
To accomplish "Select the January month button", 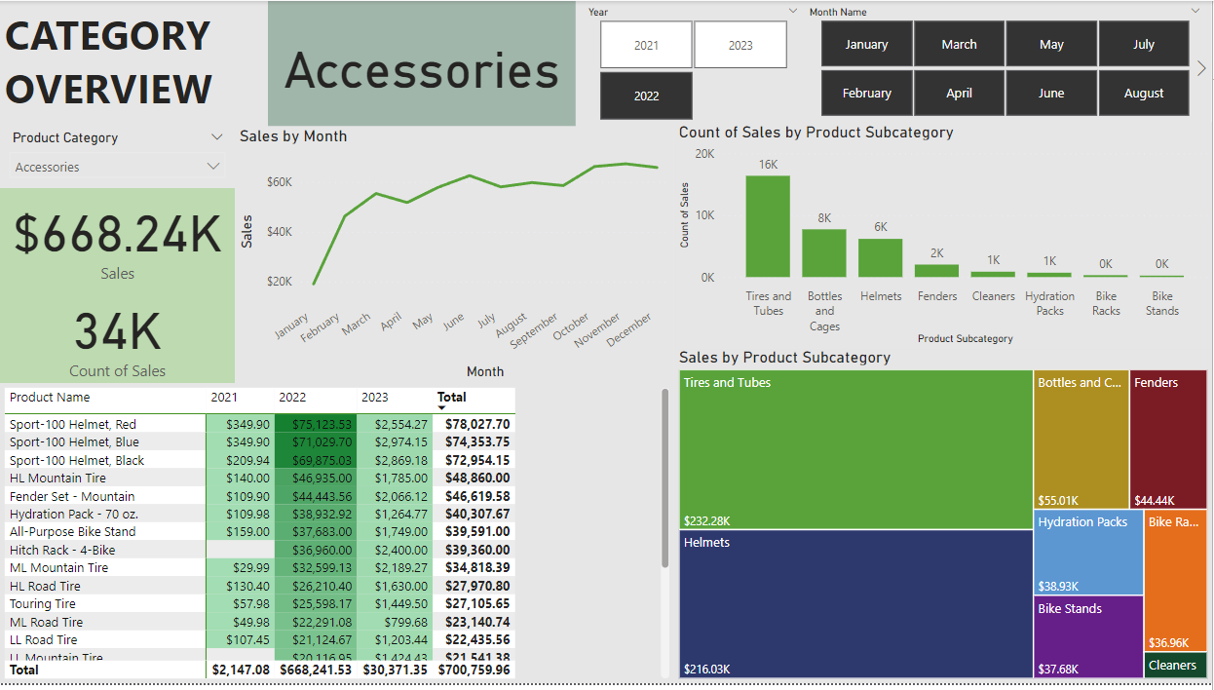I will click(866, 44).
